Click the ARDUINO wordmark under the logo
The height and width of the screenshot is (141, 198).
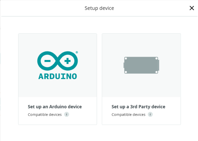[57, 76]
